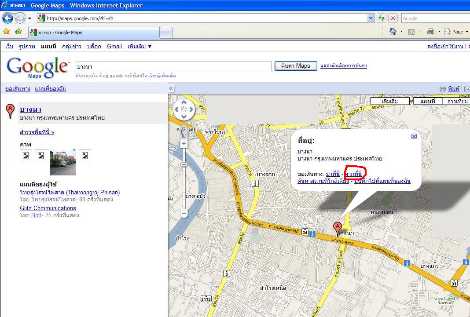Expand the เพิ่มเติม ▼ services dropdown

point(140,47)
